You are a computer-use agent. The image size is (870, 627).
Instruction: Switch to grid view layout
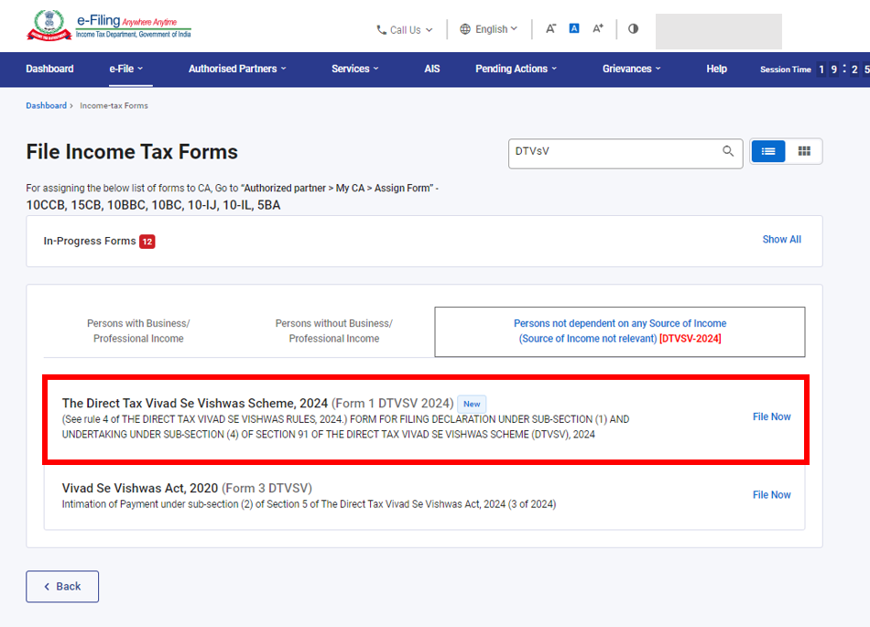pos(804,152)
